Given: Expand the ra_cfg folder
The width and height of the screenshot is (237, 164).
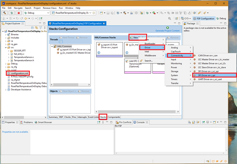Looking at the screenshot, I should tap(5, 67).
